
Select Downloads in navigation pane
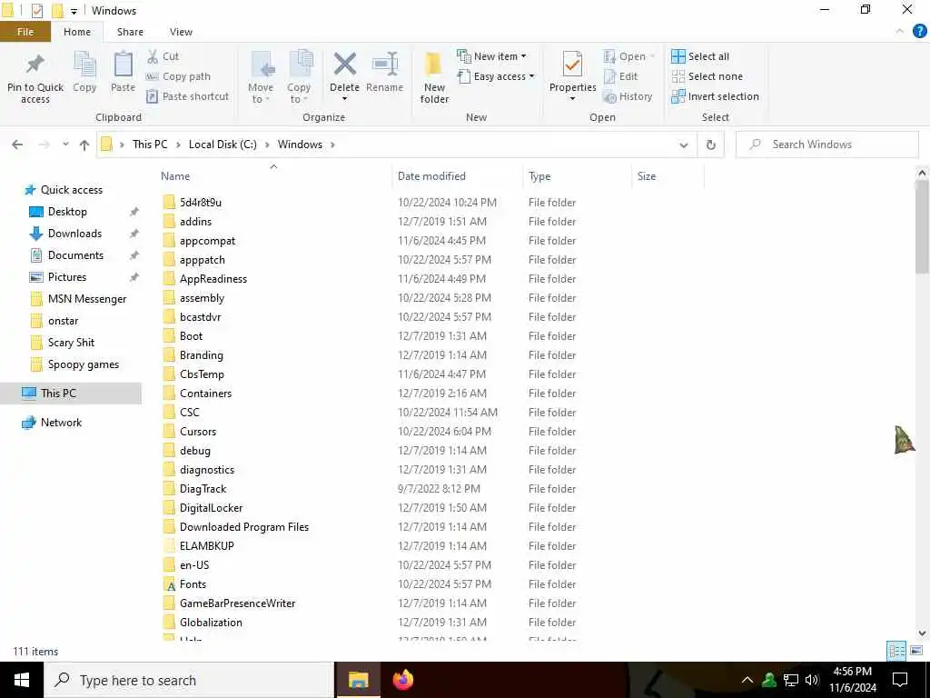74,234
